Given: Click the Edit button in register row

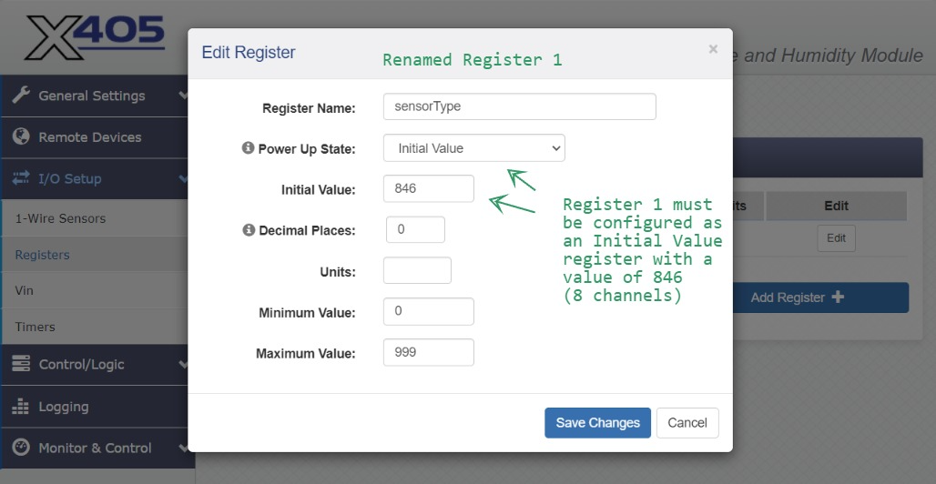Looking at the screenshot, I should (x=836, y=237).
